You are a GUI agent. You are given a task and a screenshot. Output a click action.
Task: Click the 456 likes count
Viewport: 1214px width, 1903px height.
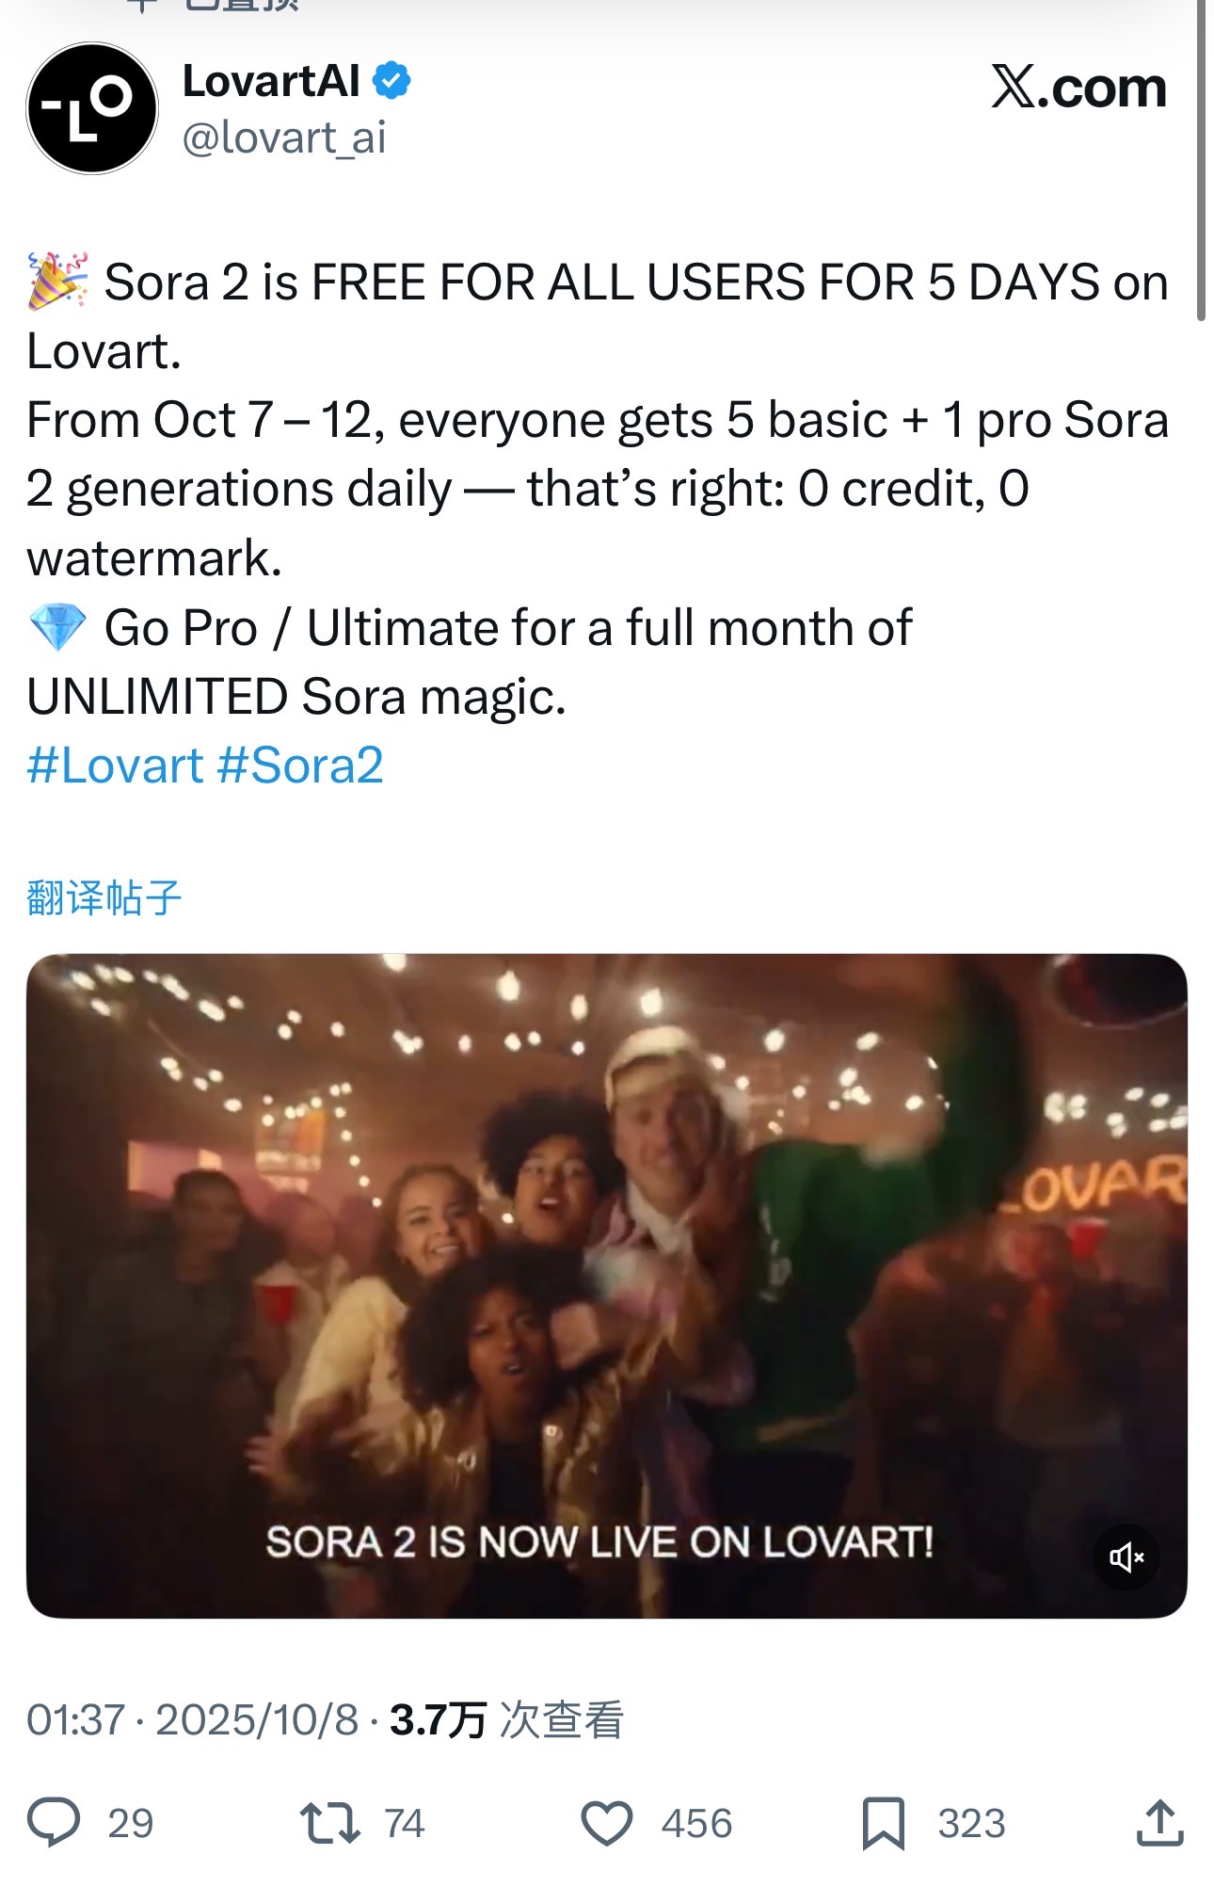[x=696, y=1823]
